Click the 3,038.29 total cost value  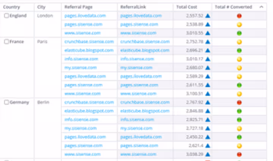point(195,154)
